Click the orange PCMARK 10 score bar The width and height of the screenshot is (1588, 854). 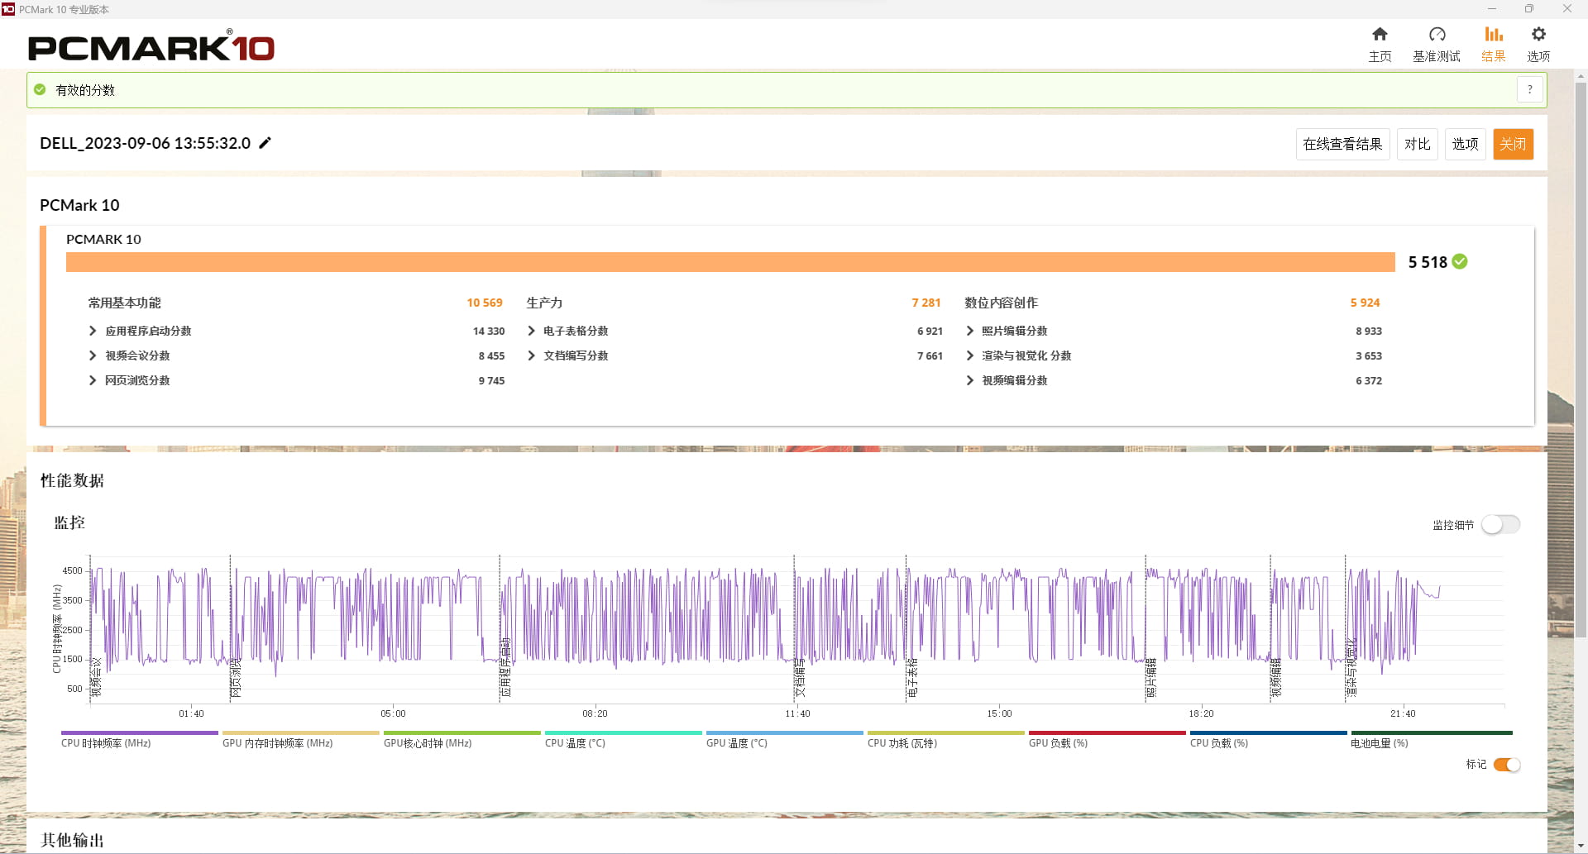730,262
